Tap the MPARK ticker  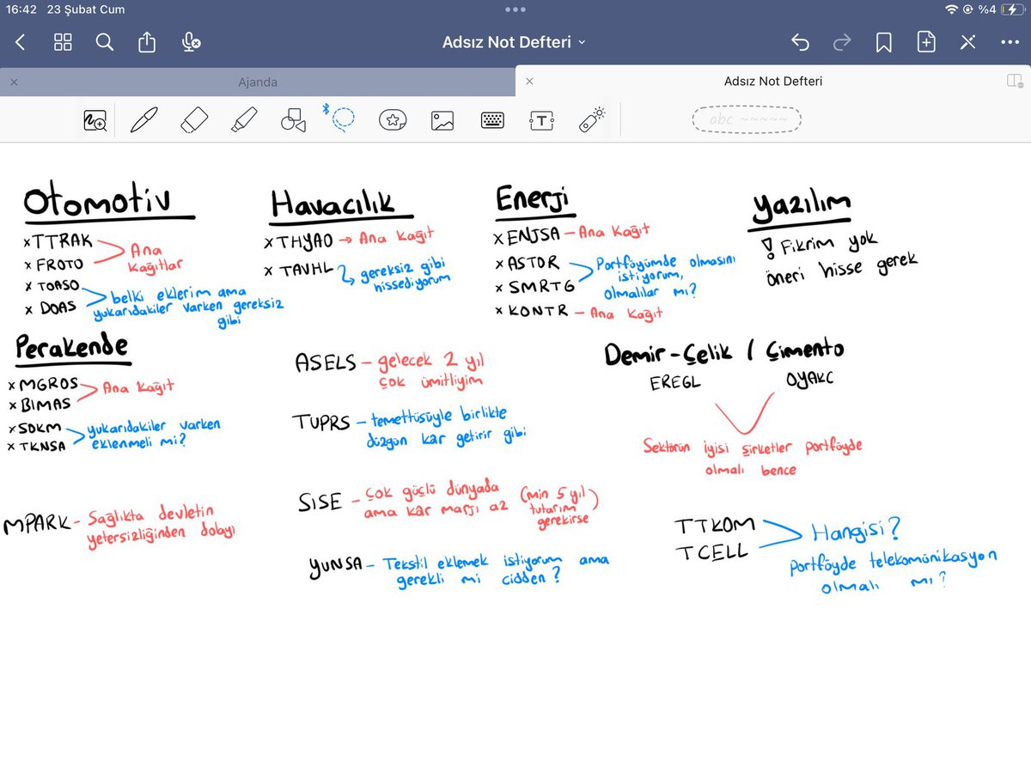(37, 524)
